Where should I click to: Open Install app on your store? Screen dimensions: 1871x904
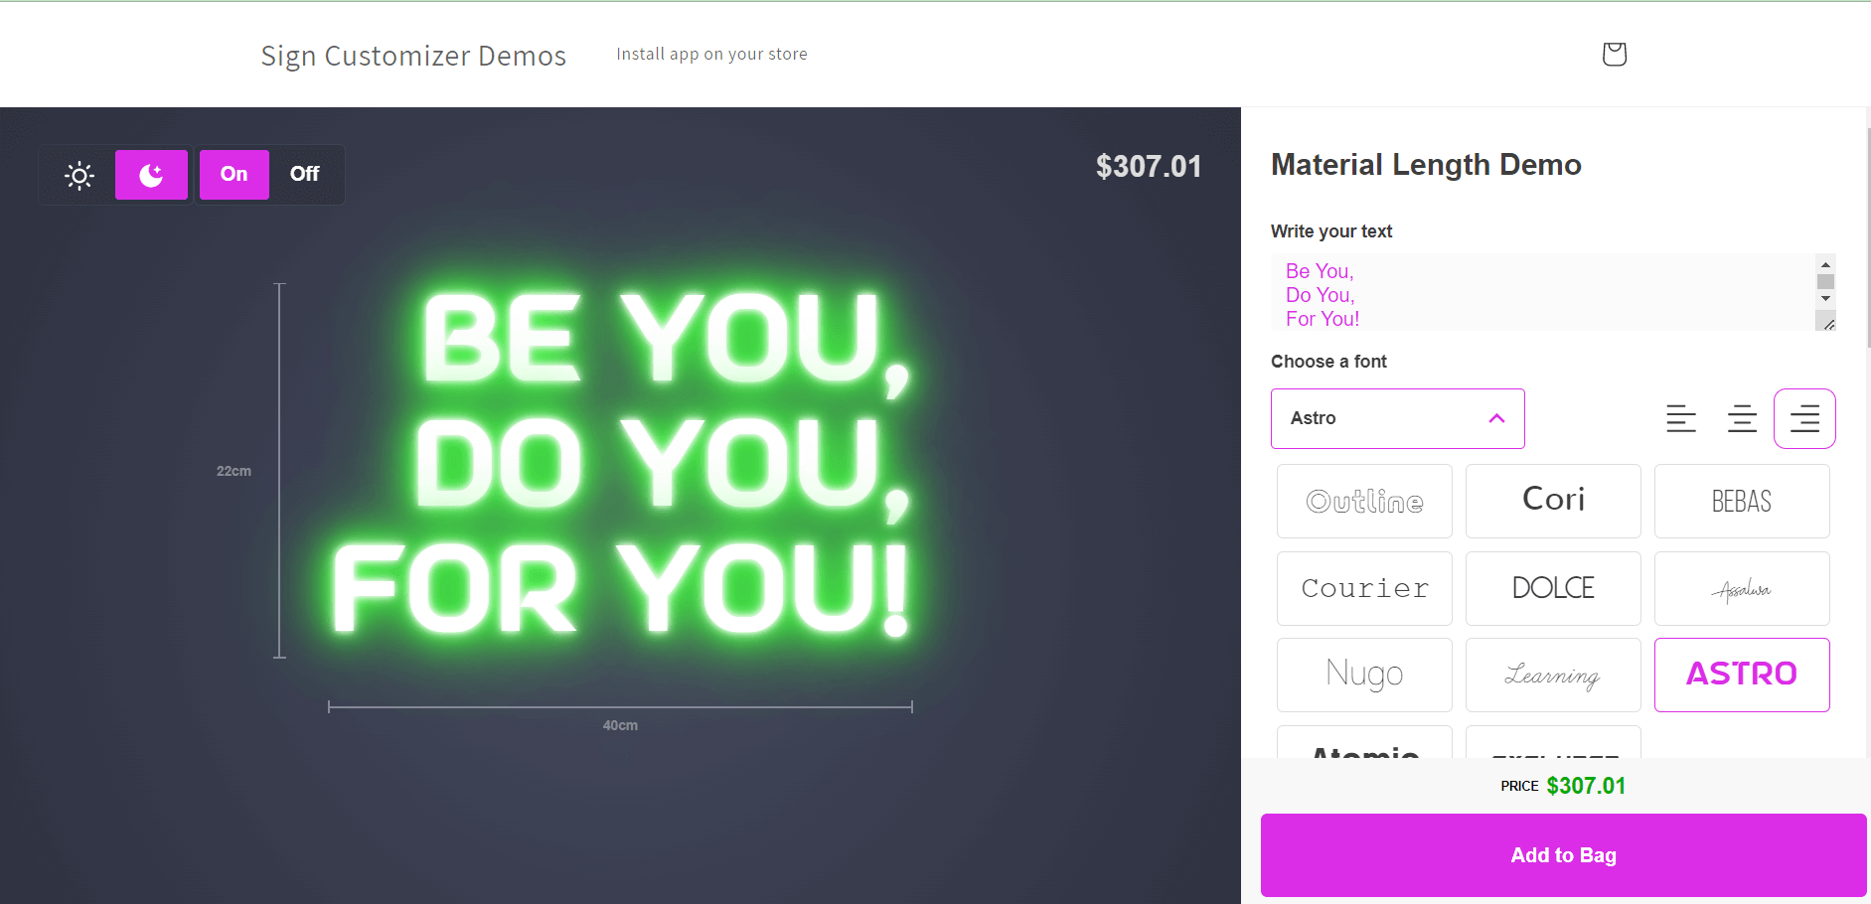[711, 55]
